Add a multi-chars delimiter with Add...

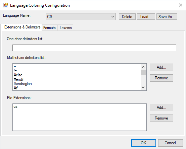[161, 67]
